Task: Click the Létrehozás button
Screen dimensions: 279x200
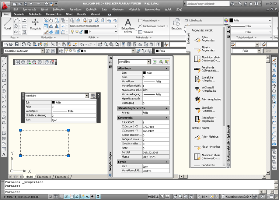Action: click(x=193, y=21)
